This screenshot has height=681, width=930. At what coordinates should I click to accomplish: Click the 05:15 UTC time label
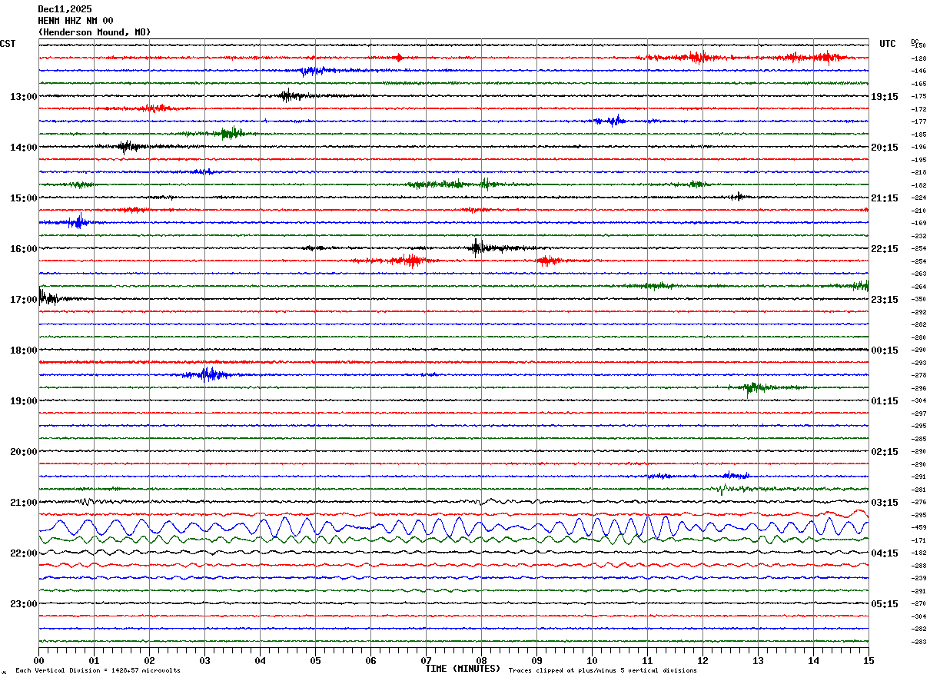point(885,604)
